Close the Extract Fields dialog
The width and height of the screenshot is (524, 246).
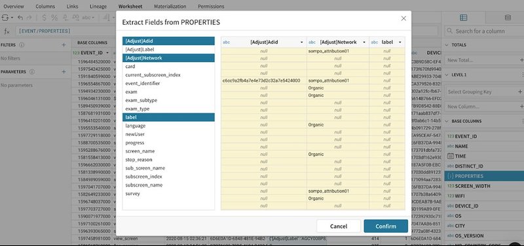tap(403, 18)
